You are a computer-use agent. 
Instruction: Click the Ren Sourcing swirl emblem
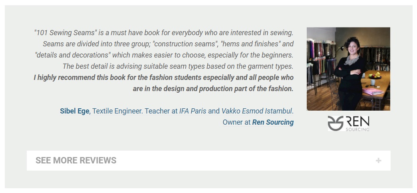335,123
